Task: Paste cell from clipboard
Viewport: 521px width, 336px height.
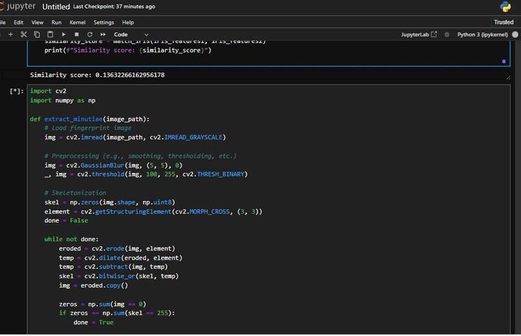Action: pos(50,34)
